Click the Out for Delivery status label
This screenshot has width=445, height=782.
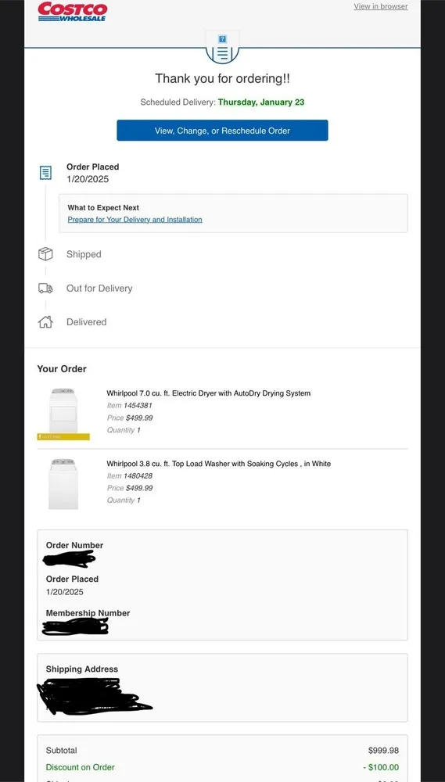click(x=99, y=289)
